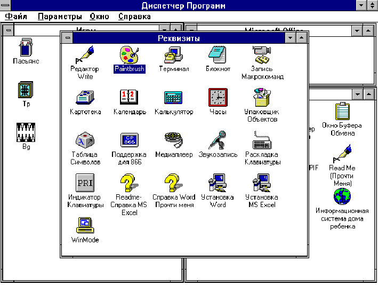This screenshot has width=378, height=285.
Task: Select the Звукозапись microphone icon
Action: click(x=218, y=140)
